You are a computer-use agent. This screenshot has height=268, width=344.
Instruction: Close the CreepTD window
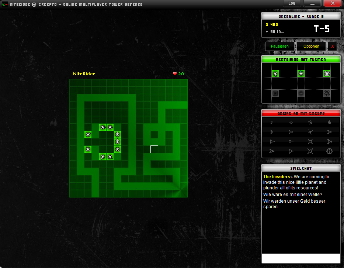(332, 4)
